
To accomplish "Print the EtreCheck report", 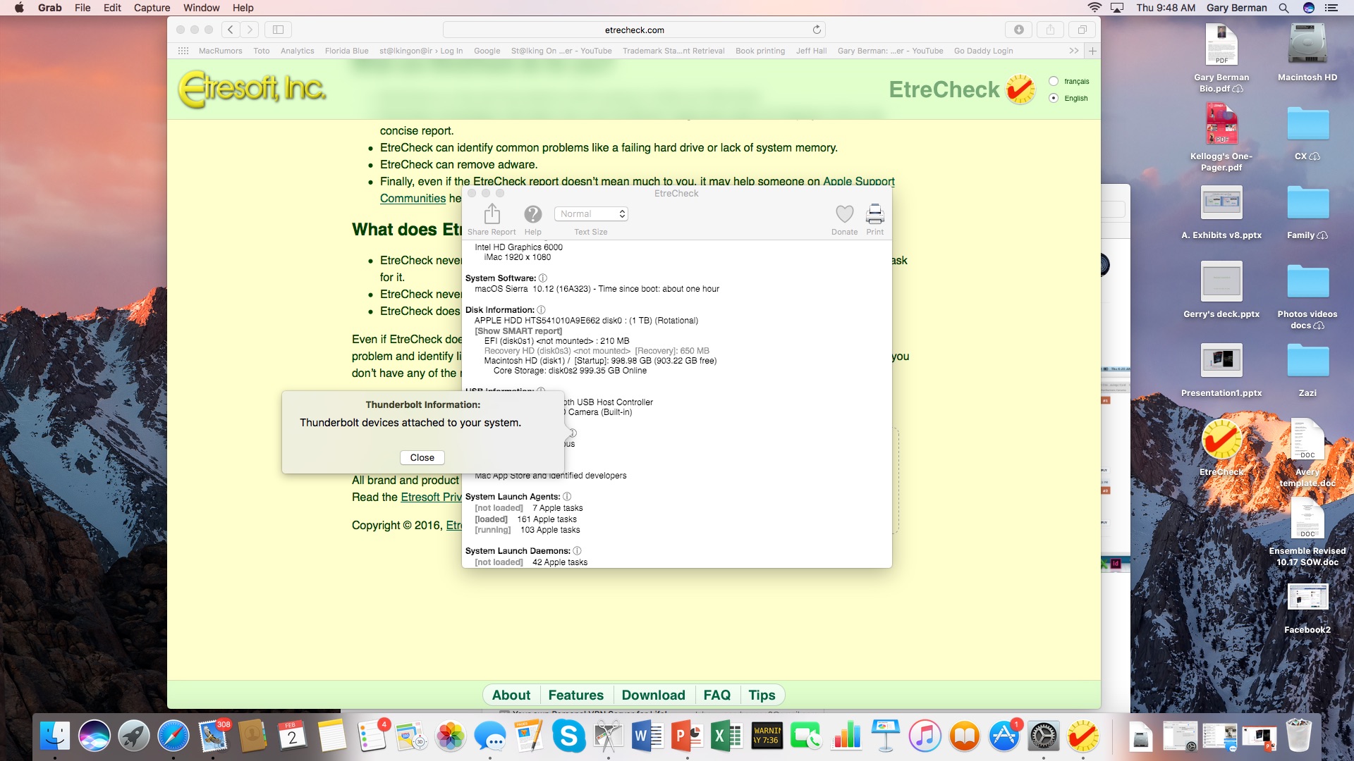I will 874,214.
